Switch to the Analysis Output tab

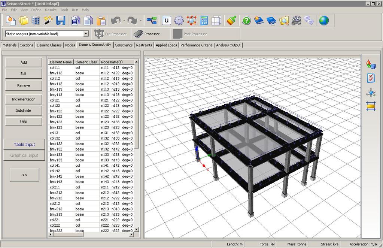(x=228, y=45)
